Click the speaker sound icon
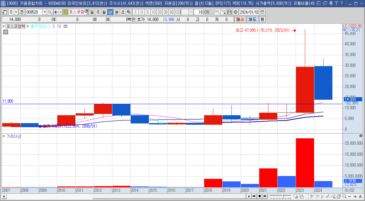365x201 pixels. click(x=56, y=12)
